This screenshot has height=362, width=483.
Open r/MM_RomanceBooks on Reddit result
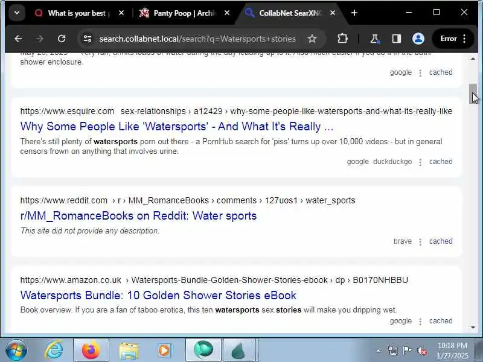pyautogui.click(x=138, y=216)
